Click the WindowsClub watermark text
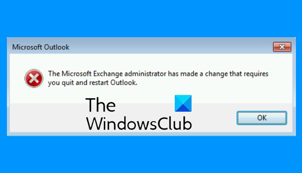The height and width of the screenshot is (173, 302). point(139,123)
